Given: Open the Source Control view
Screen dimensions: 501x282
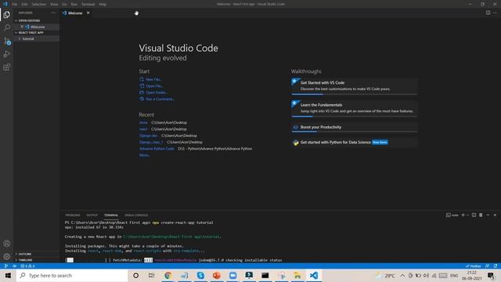Looking at the screenshot, I should pyautogui.click(x=7, y=42).
